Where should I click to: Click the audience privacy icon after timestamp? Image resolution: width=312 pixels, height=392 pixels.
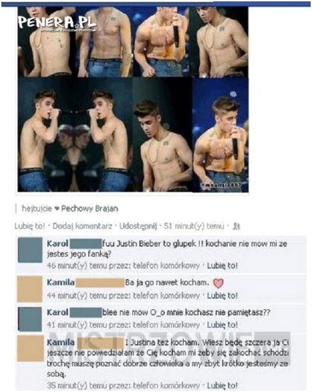[x=236, y=226]
